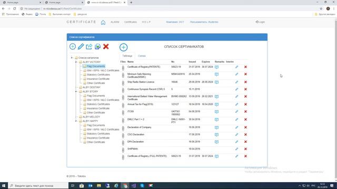Click the user name link in navbar
Screen dimensions: 337x189
pos(204,22)
